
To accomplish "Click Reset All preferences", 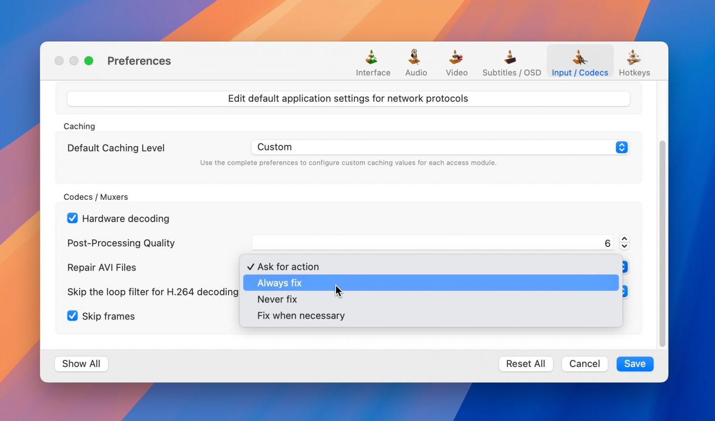I will pos(526,364).
